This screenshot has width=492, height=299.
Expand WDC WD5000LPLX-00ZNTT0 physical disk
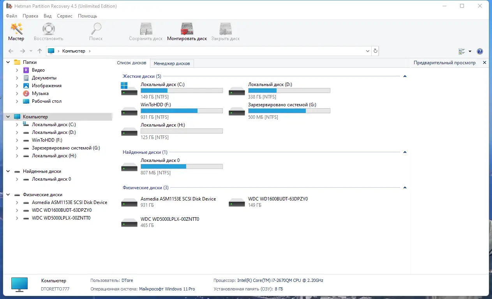click(16, 218)
